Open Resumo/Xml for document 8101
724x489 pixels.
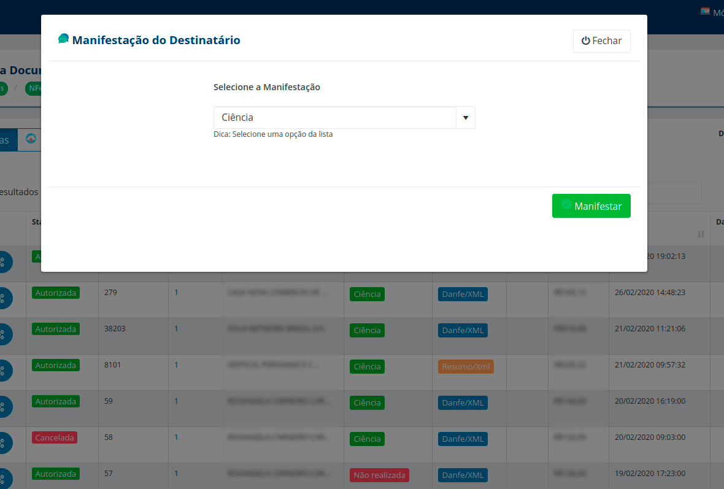pyautogui.click(x=466, y=367)
